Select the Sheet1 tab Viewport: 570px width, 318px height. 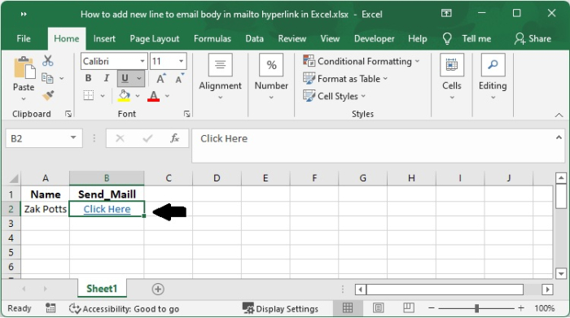pos(102,289)
